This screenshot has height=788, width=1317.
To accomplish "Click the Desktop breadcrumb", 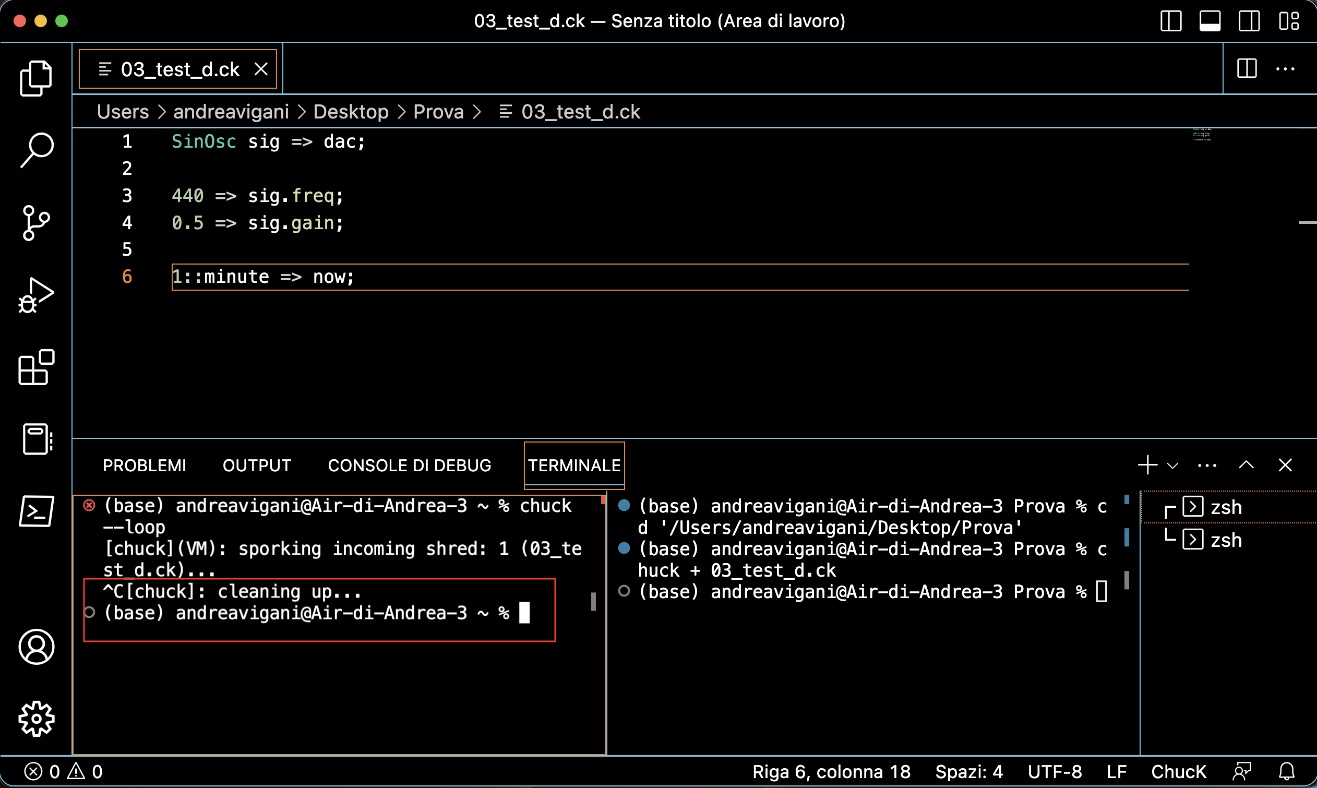I will click(351, 112).
